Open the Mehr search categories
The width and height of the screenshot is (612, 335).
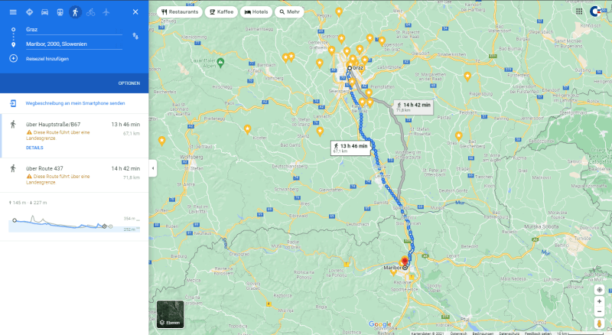coord(289,12)
